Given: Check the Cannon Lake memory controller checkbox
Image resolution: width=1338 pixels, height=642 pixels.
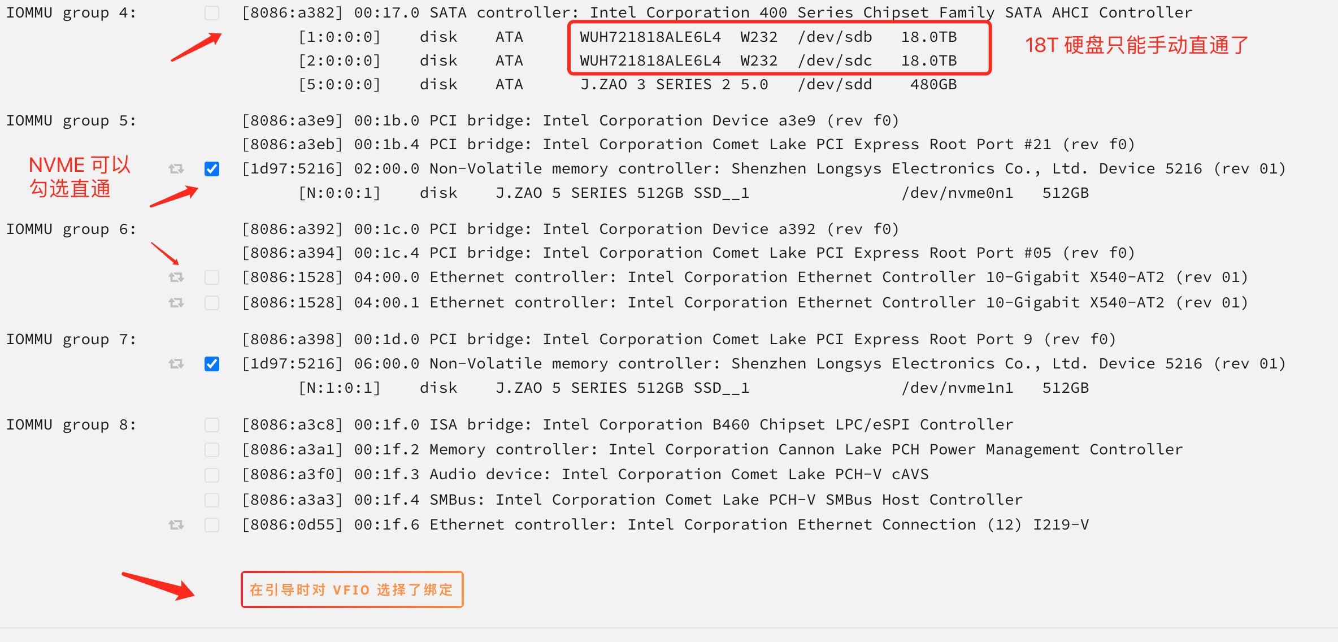Looking at the screenshot, I should 212,449.
